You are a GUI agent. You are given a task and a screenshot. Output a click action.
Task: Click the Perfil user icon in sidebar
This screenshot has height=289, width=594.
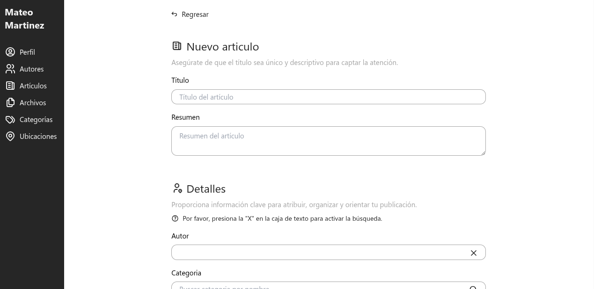point(10,52)
